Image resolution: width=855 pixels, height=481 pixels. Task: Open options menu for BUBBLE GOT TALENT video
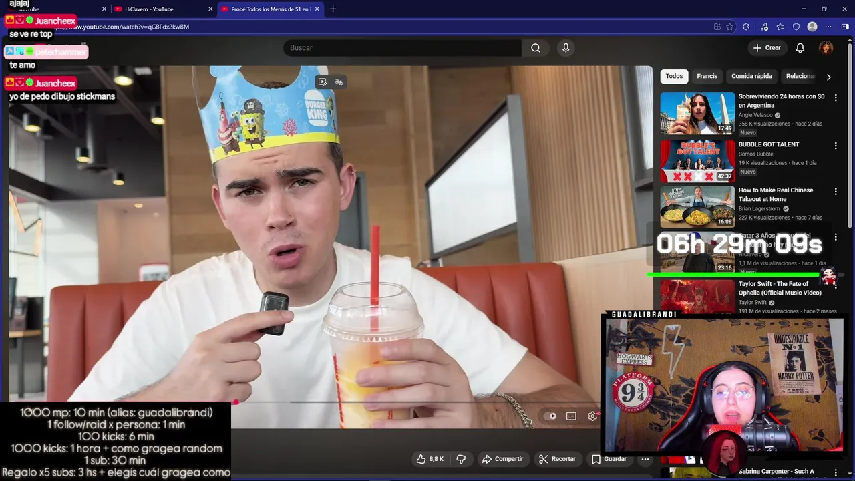[835, 146]
